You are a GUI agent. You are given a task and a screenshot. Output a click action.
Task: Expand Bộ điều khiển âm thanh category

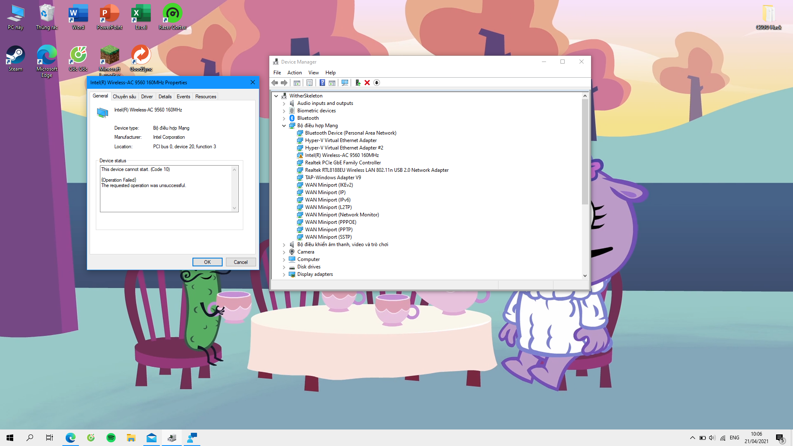pyautogui.click(x=284, y=244)
